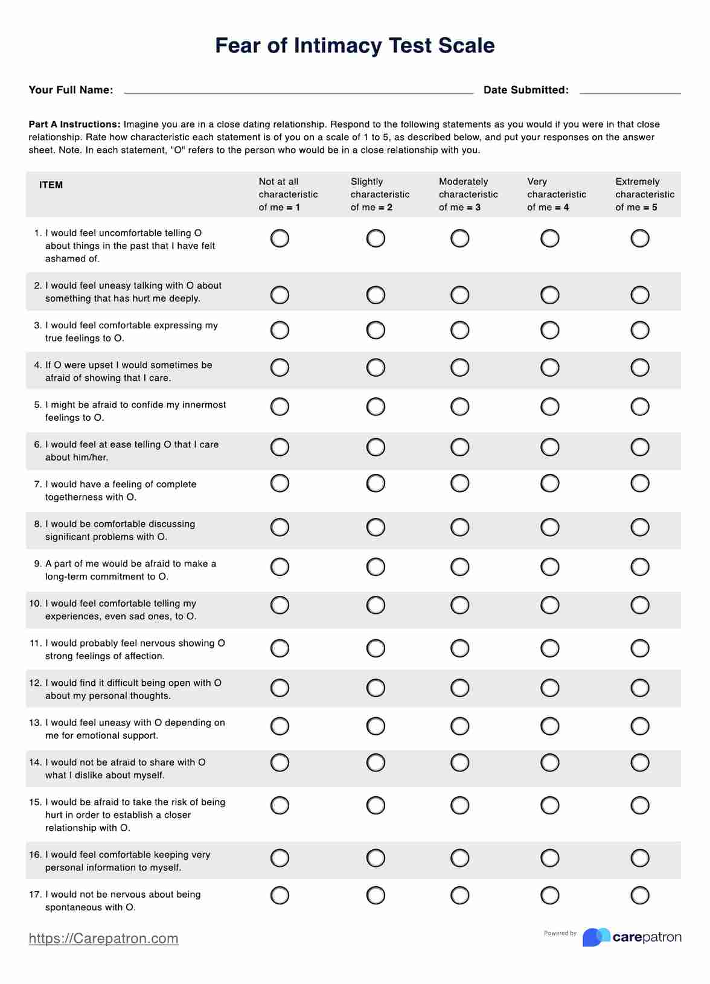Rate item 2 as 'Extremely characteristic'

point(639,295)
